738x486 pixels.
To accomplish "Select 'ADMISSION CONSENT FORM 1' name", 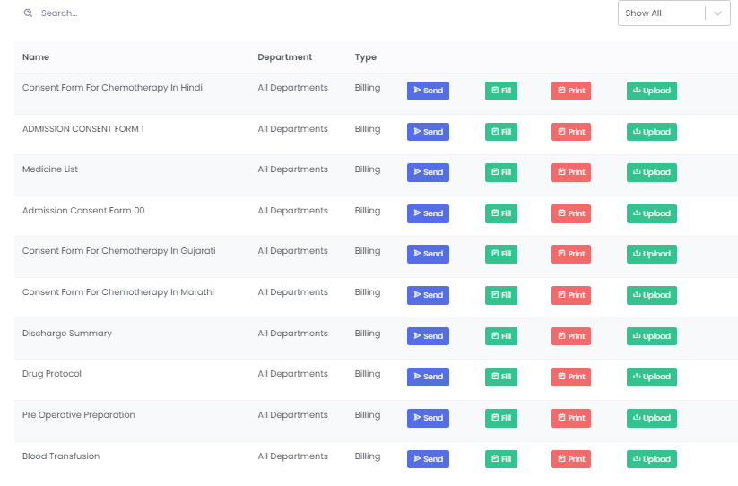I will tap(82, 129).
